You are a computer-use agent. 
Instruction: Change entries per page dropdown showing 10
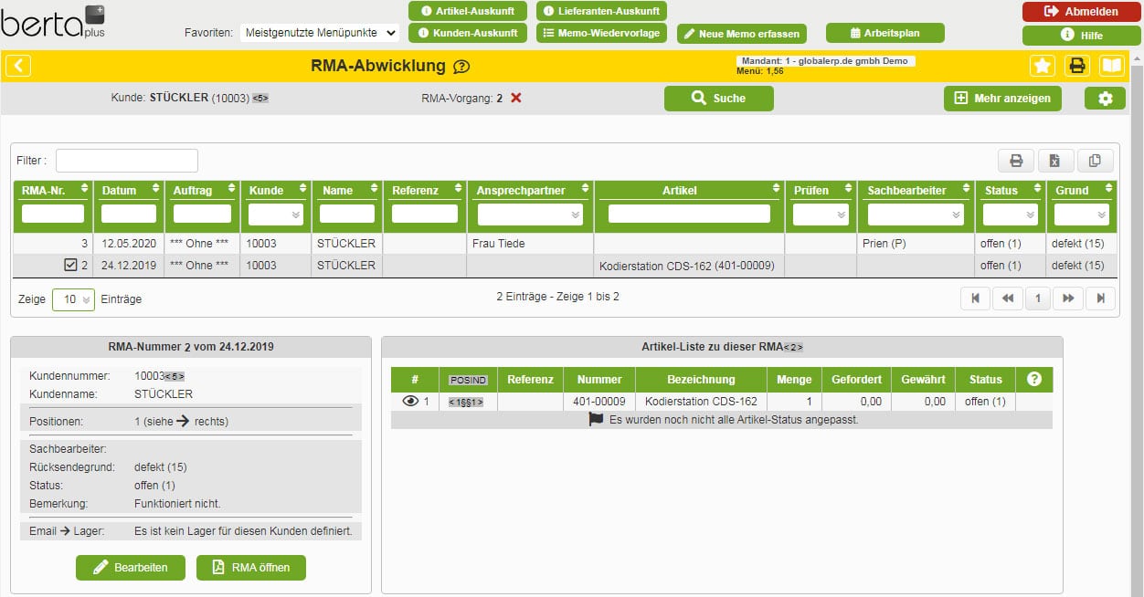(x=73, y=299)
